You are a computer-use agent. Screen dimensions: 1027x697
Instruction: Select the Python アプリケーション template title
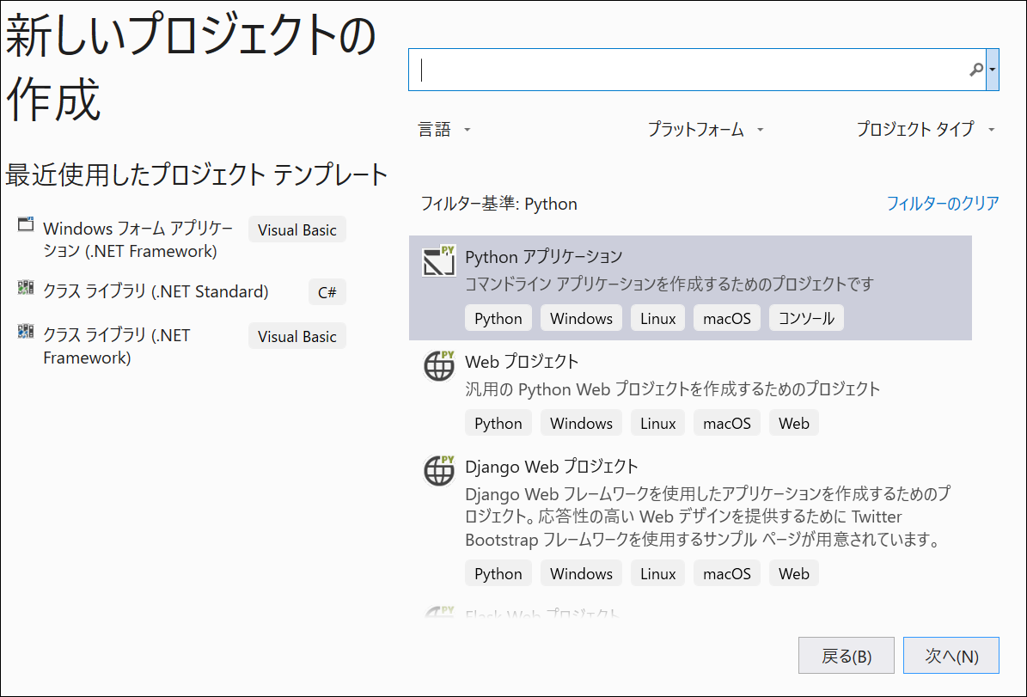(x=544, y=257)
